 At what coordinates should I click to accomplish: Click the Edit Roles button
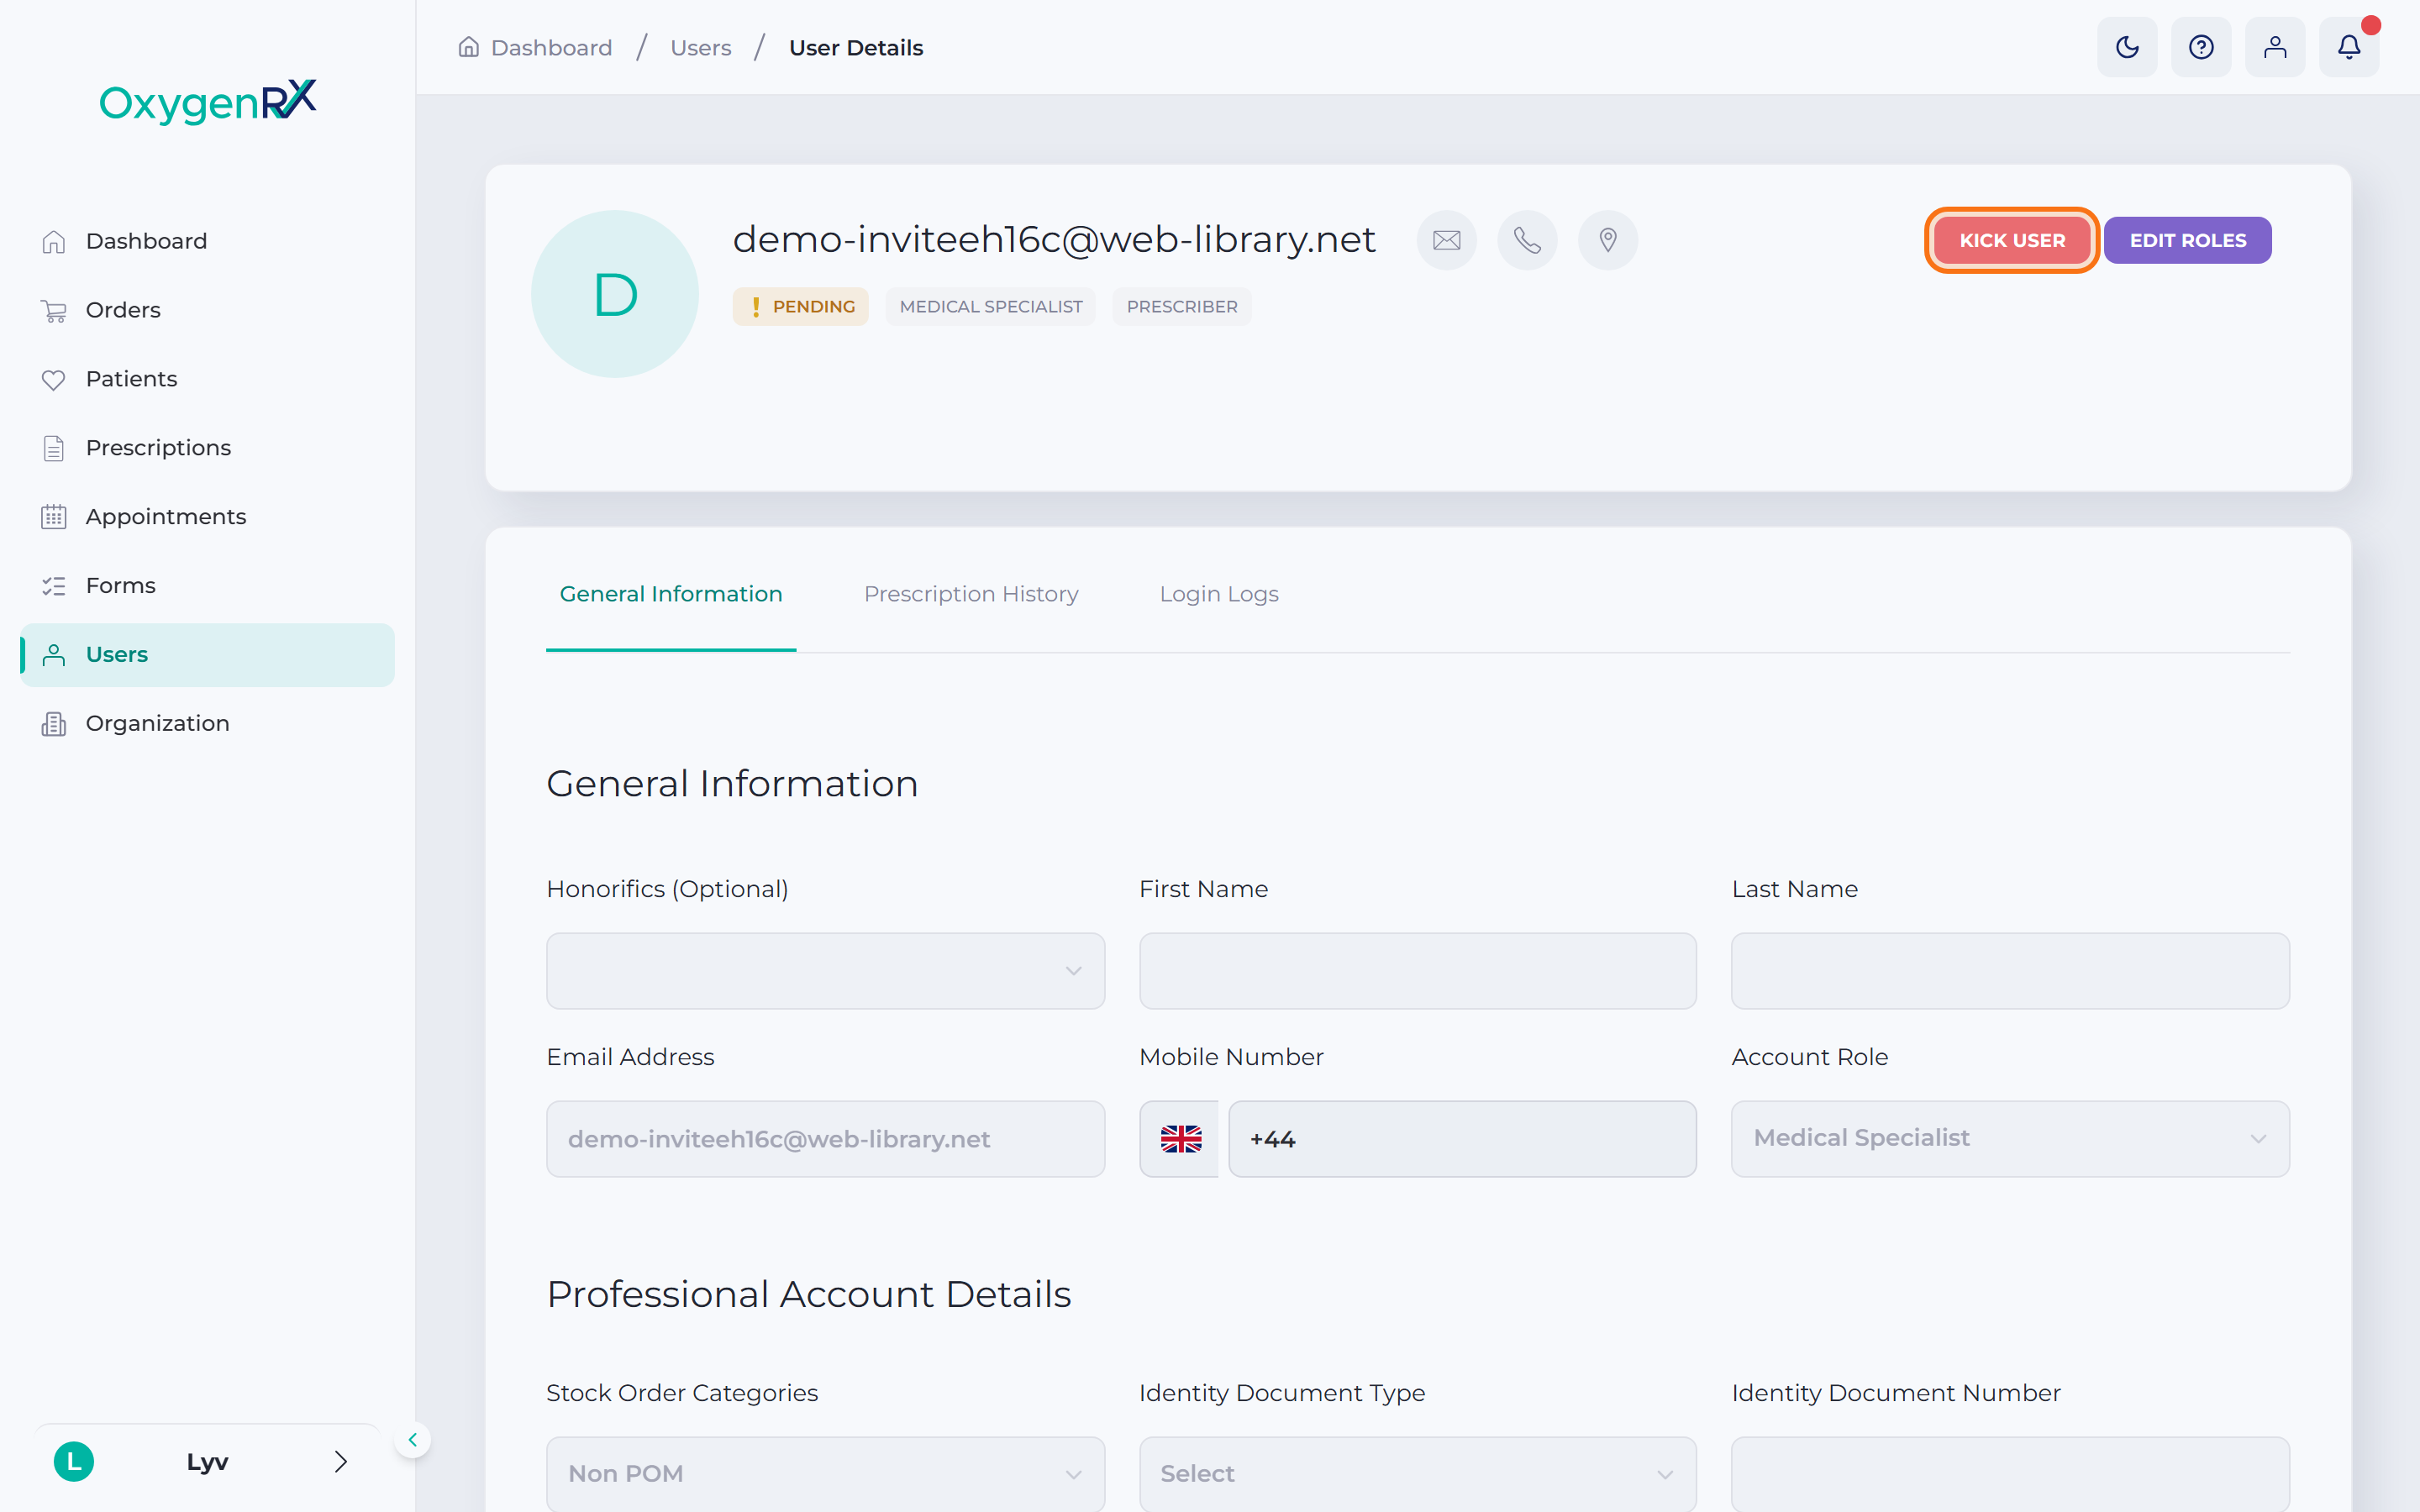point(2187,240)
